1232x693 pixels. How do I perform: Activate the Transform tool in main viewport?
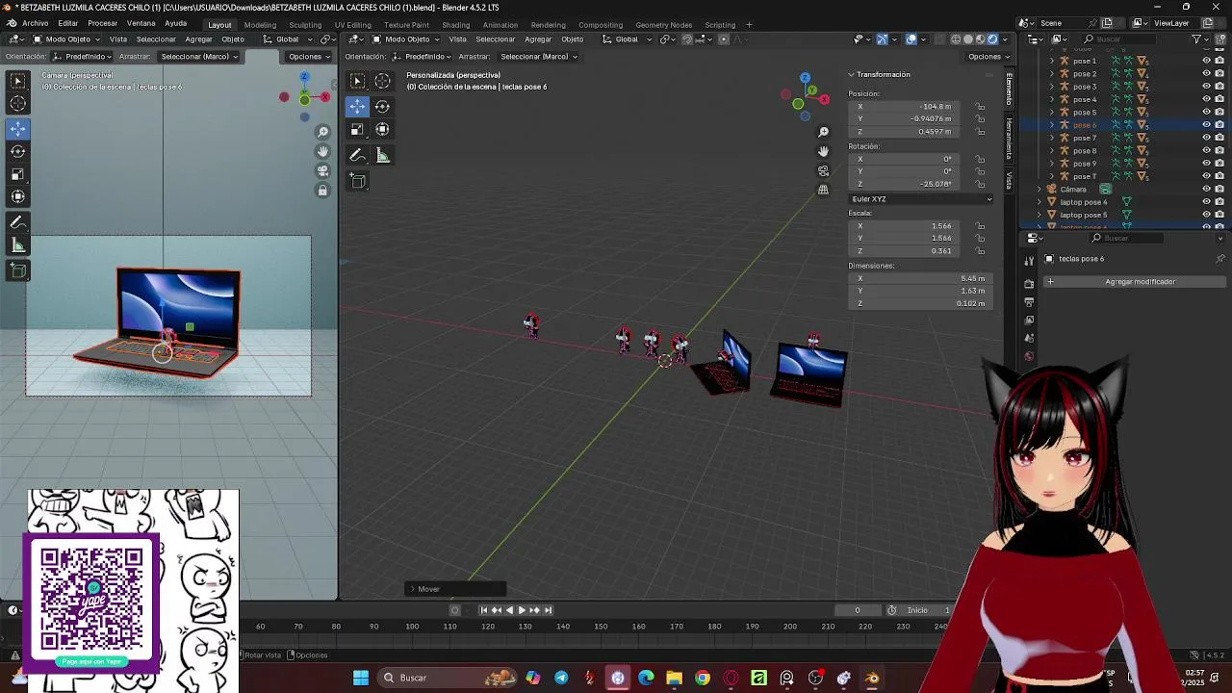[x=382, y=129]
